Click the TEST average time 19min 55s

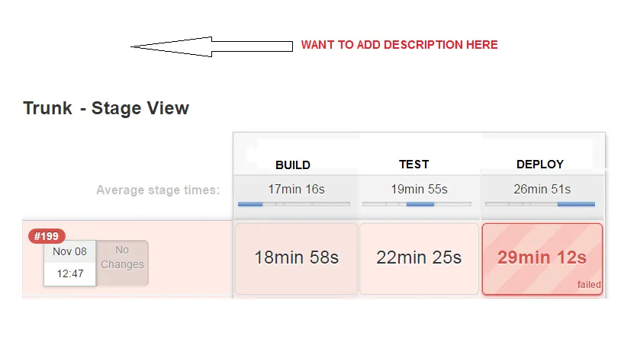[x=418, y=189]
